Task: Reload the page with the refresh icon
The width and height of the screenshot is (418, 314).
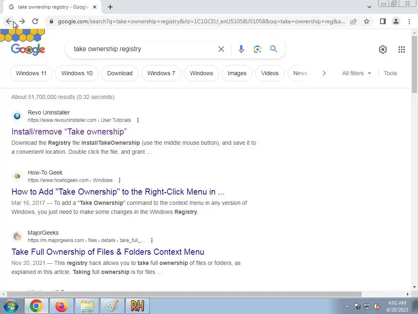Action: (35, 21)
